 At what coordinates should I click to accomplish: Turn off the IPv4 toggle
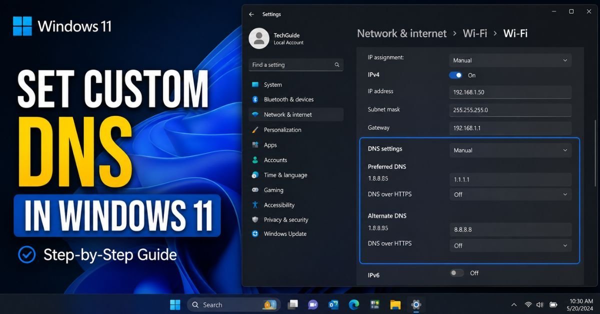point(456,75)
